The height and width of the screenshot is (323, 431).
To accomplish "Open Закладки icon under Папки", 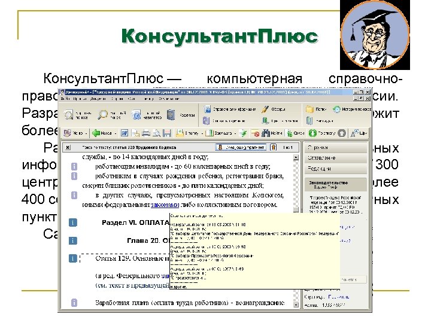I will click(309, 120).
